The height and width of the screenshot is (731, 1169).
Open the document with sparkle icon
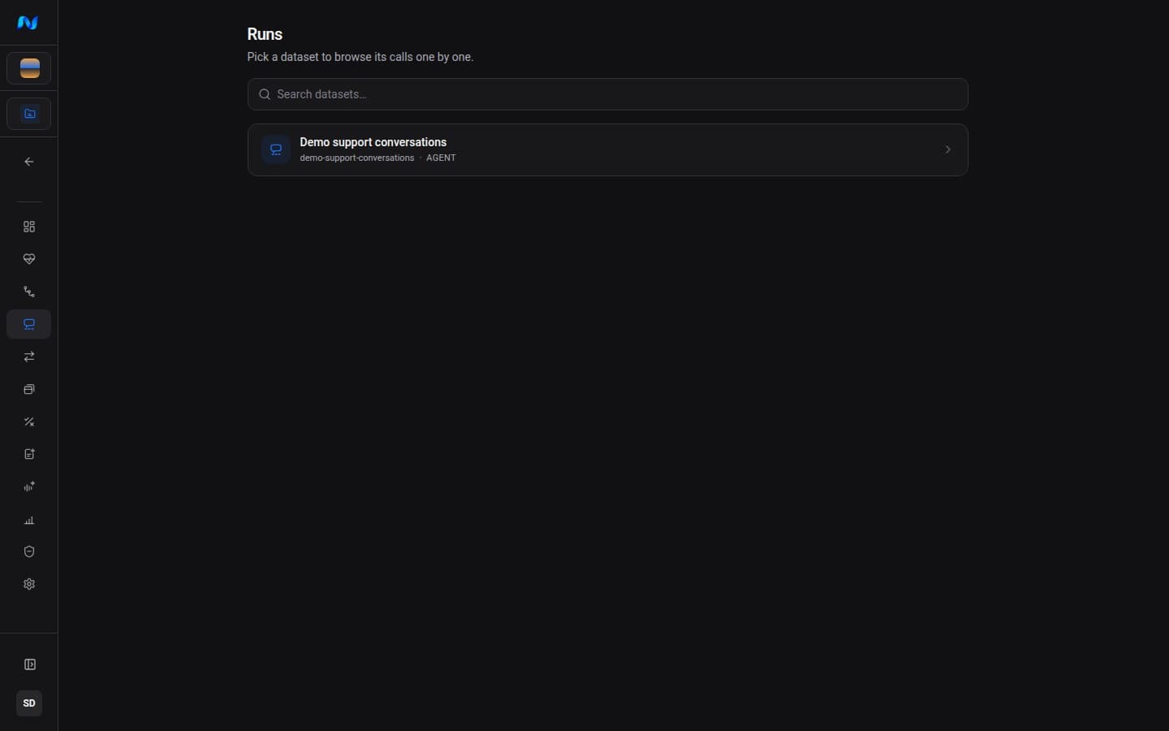[x=29, y=454]
